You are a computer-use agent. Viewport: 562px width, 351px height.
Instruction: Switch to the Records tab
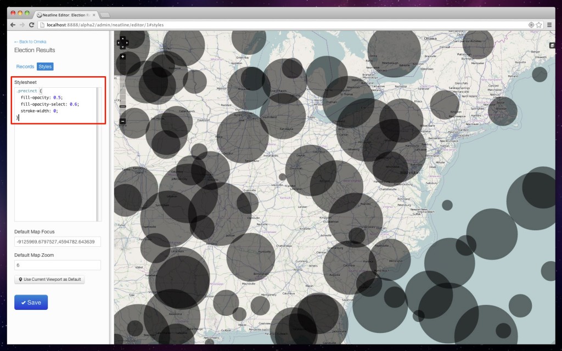click(x=25, y=66)
